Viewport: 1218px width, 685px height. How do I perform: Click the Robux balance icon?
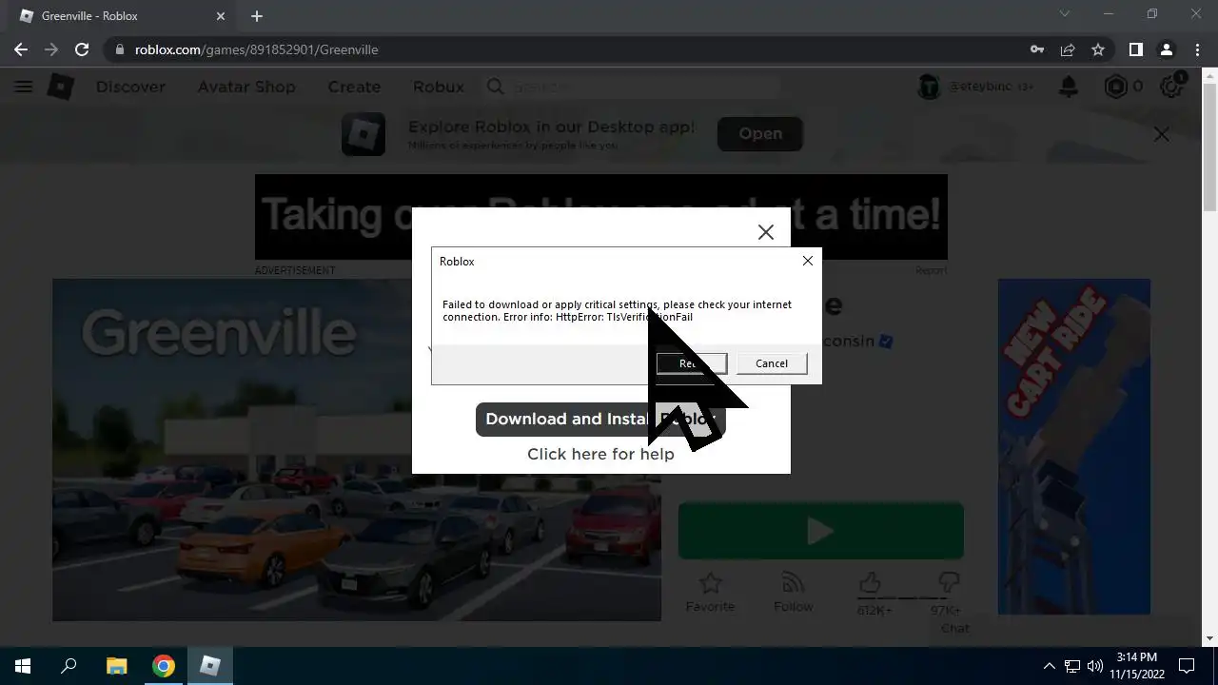[1115, 87]
